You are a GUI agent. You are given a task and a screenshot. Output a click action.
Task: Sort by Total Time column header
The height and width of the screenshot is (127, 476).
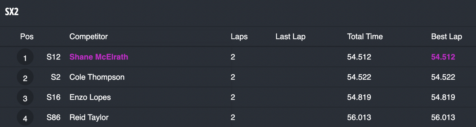pos(365,37)
